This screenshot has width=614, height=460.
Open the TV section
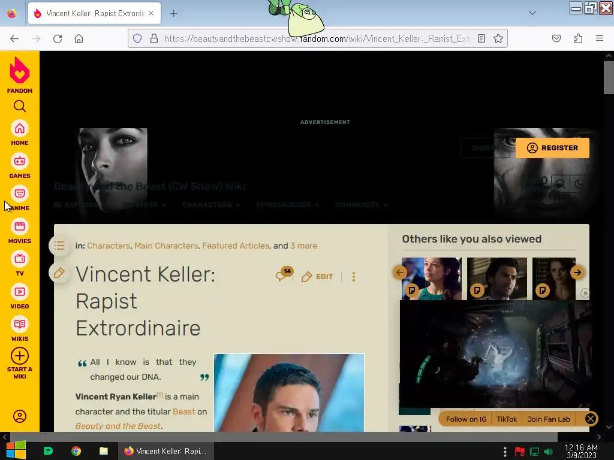20,264
